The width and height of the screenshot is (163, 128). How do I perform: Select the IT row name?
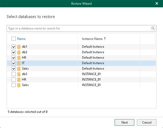(x=23, y=63)
